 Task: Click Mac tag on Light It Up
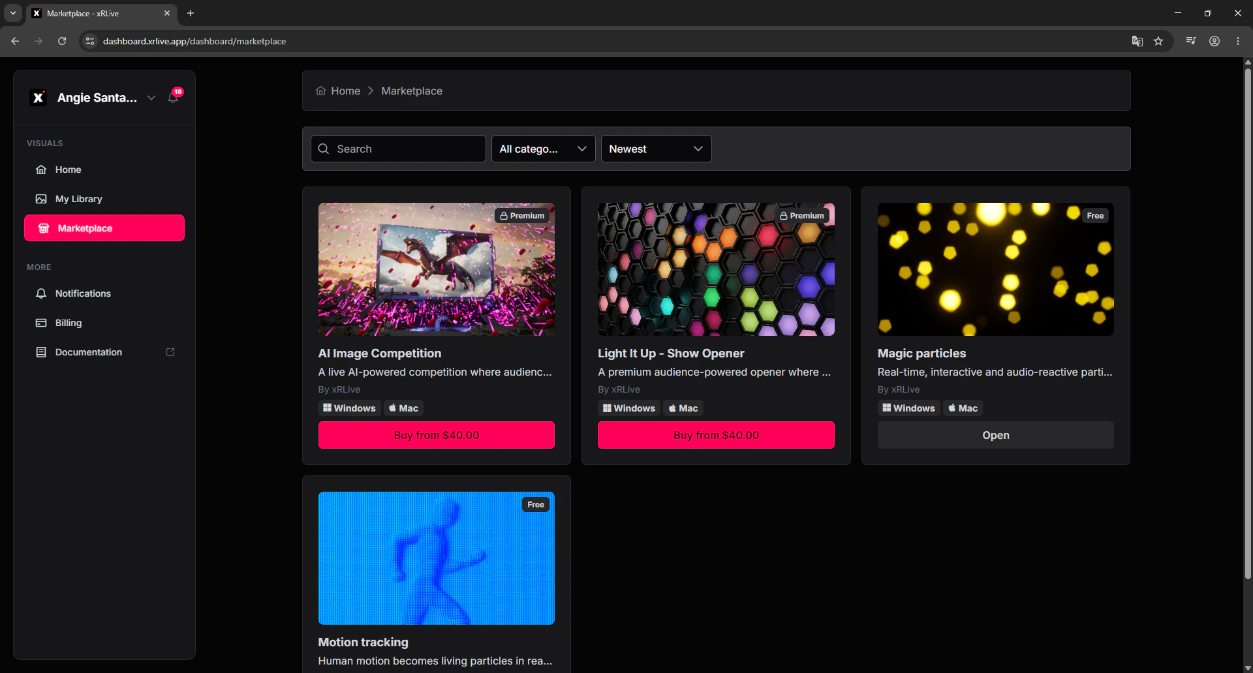[683, 408]
